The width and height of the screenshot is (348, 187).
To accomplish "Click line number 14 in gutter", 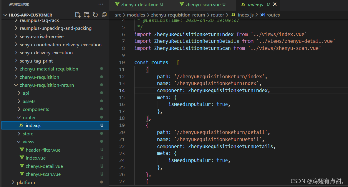I will click(122, 91).
